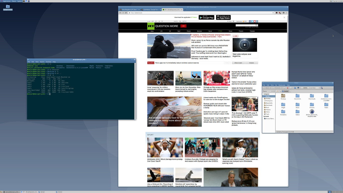Image resolution: width=343 pixels, height=193 pixels.
Task: Open a new browser tab with plus button
Action: click(x=185, y=10)
